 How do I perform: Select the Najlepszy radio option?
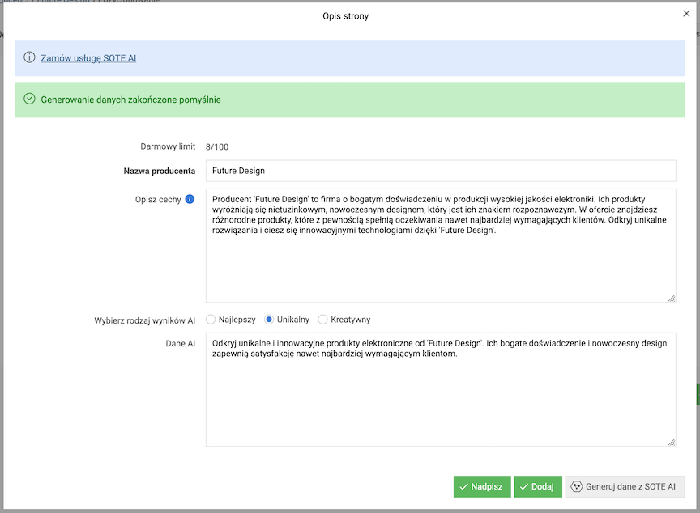(x=211, y=320)
